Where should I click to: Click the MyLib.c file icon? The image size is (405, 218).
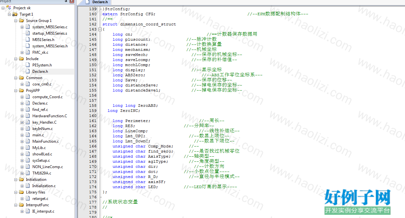pos(28,148)
